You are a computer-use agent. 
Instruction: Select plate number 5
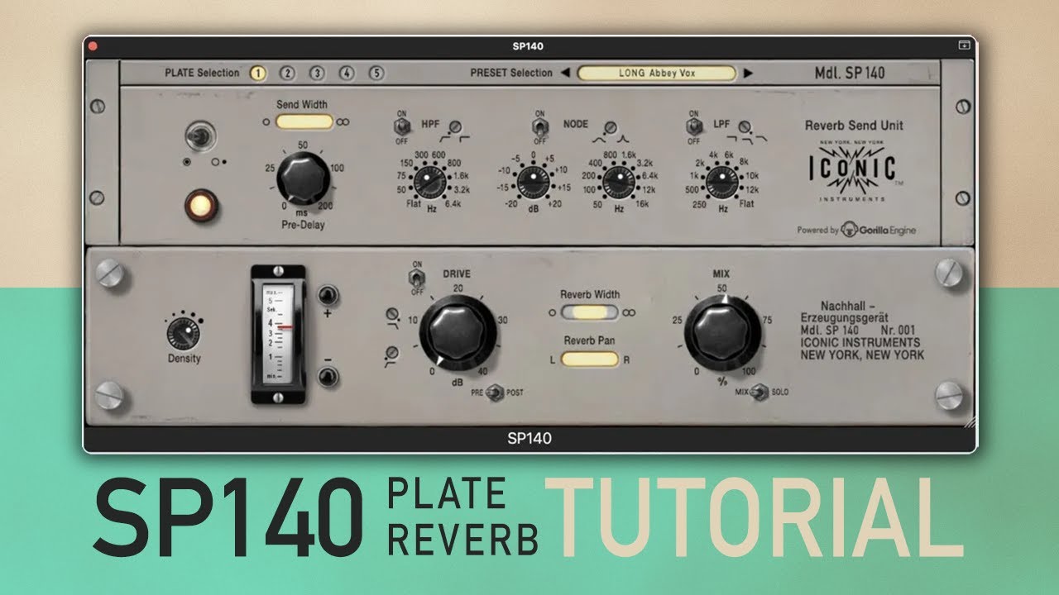(376, 73)
